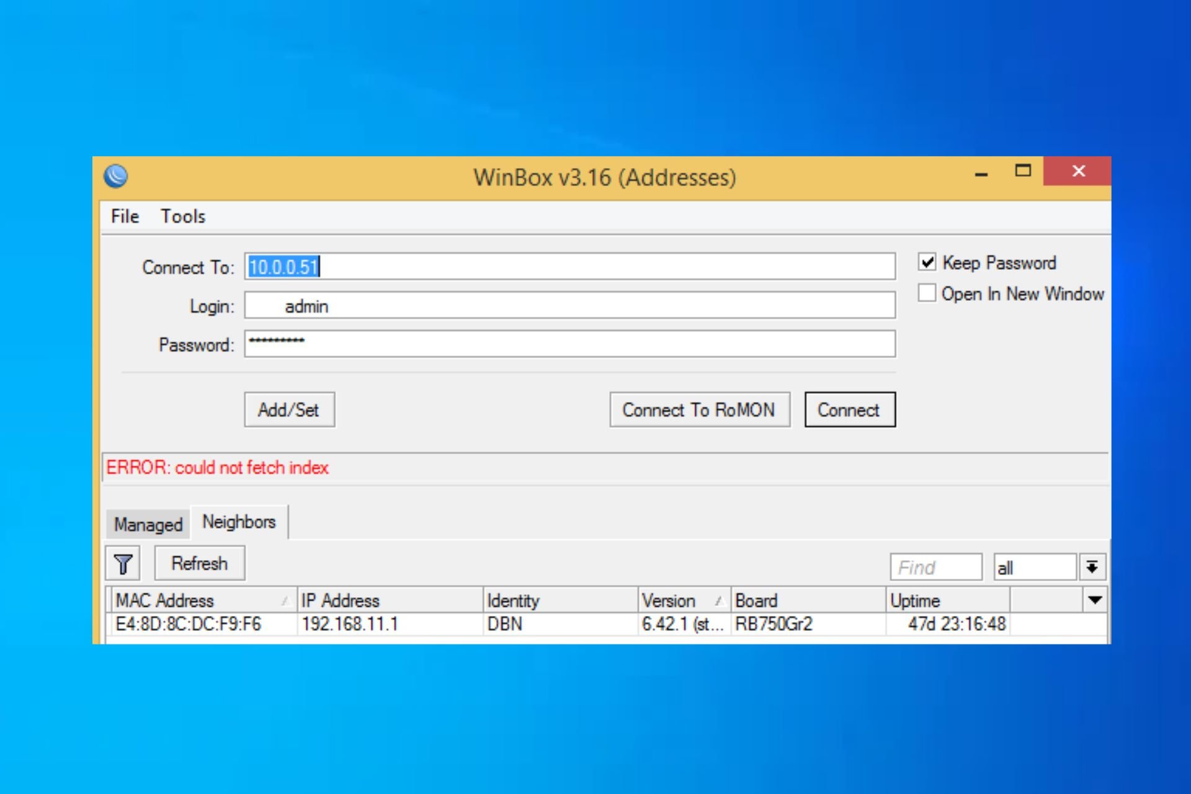The image size is (1191, 794).
Task: Click the sort indicator on the MAC Address column
Action: pyautogui.click(x=285, y=600)
